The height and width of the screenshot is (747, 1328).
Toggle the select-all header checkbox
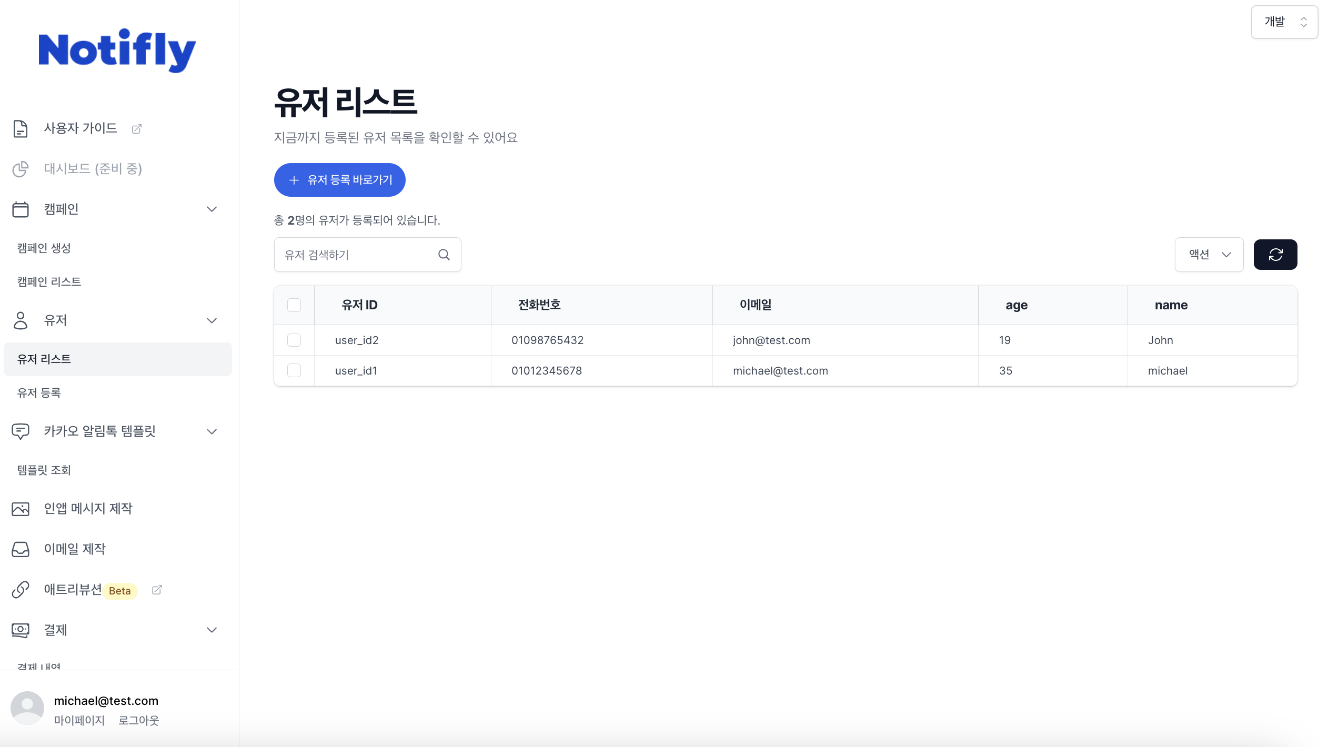[x=294, y=305]
